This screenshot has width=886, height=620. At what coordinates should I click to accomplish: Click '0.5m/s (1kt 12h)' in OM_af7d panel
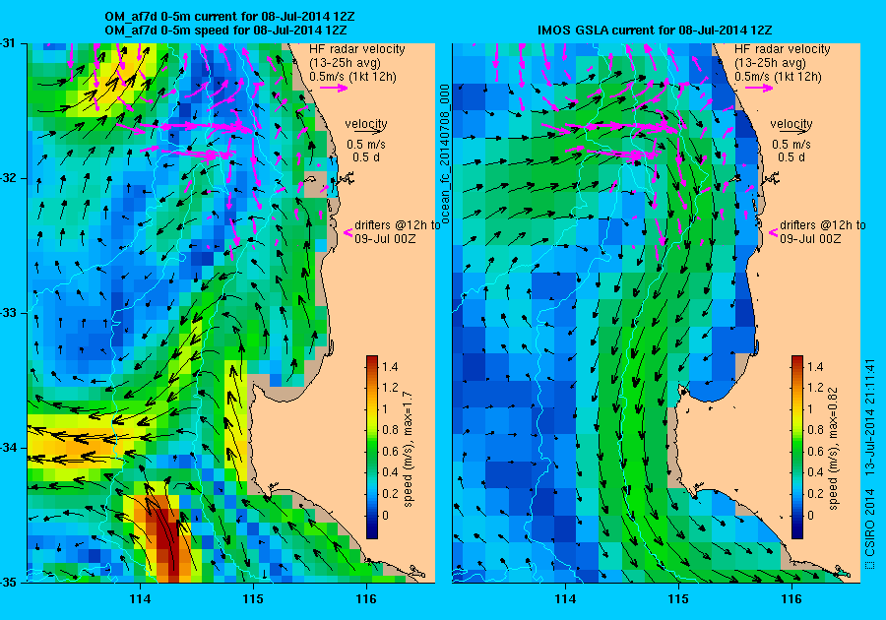pos(352,77)
